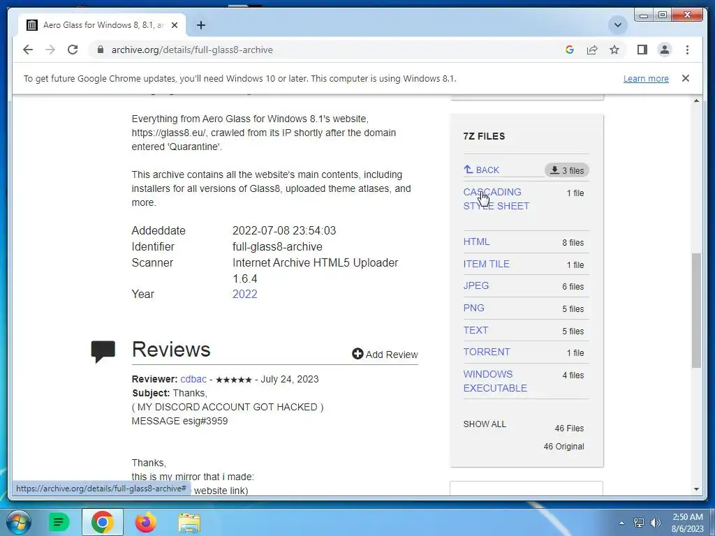Close the Aero Glass tab
The image size is (715, 536).
coord(174,25)
